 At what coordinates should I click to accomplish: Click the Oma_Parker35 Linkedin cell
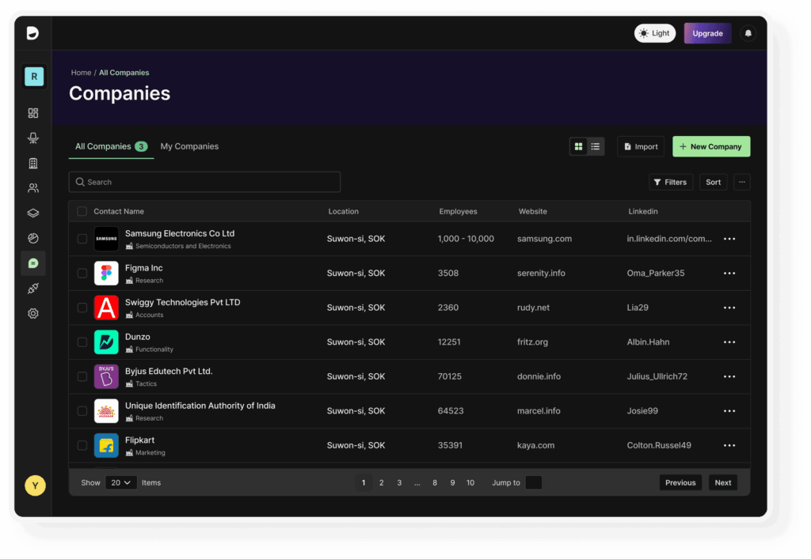click(655, 273)
